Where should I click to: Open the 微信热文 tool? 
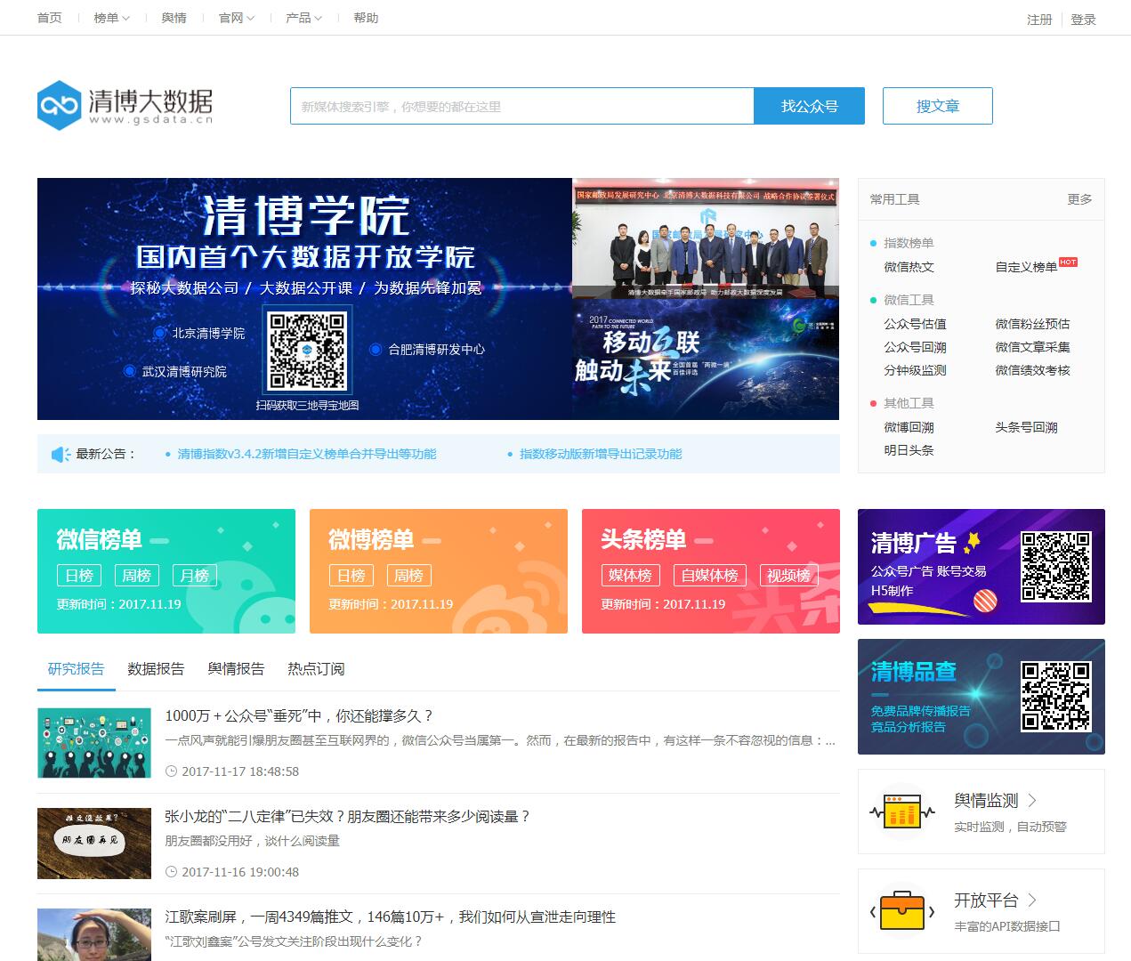coord(909,267)
